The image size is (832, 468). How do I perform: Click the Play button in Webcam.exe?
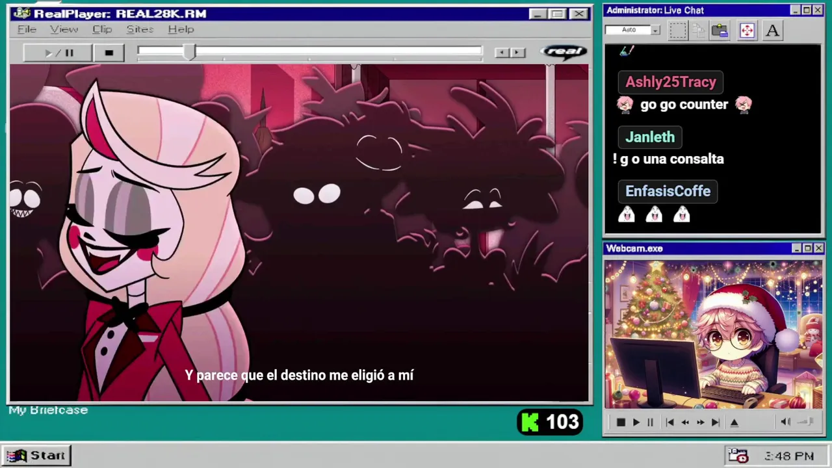point(636,422)
